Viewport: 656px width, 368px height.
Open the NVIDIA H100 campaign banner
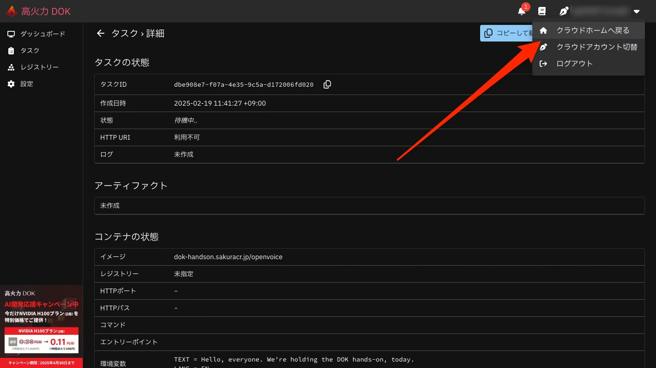click(42, 326)
